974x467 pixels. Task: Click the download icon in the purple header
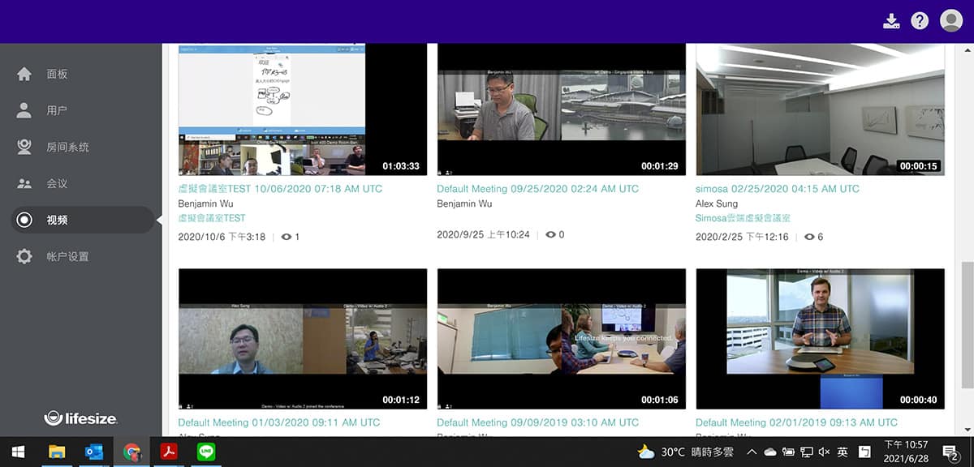pos(892,21)
